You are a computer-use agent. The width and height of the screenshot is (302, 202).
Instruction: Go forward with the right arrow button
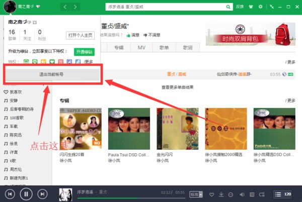pyautogui.click(x=75, y=7)
